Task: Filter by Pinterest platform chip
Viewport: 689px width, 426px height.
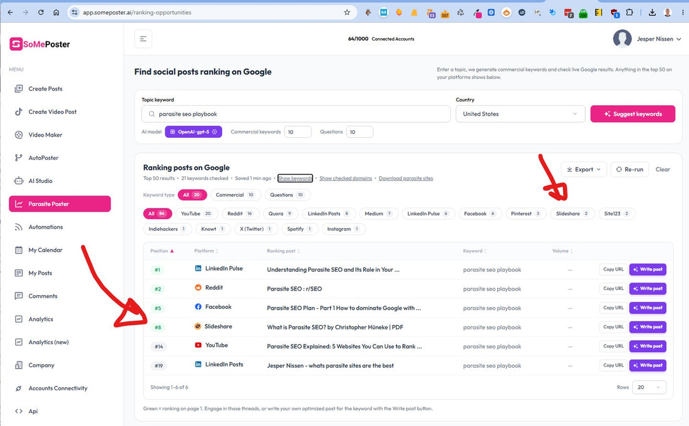Action: pyautogui.click(x=526, y=214)
